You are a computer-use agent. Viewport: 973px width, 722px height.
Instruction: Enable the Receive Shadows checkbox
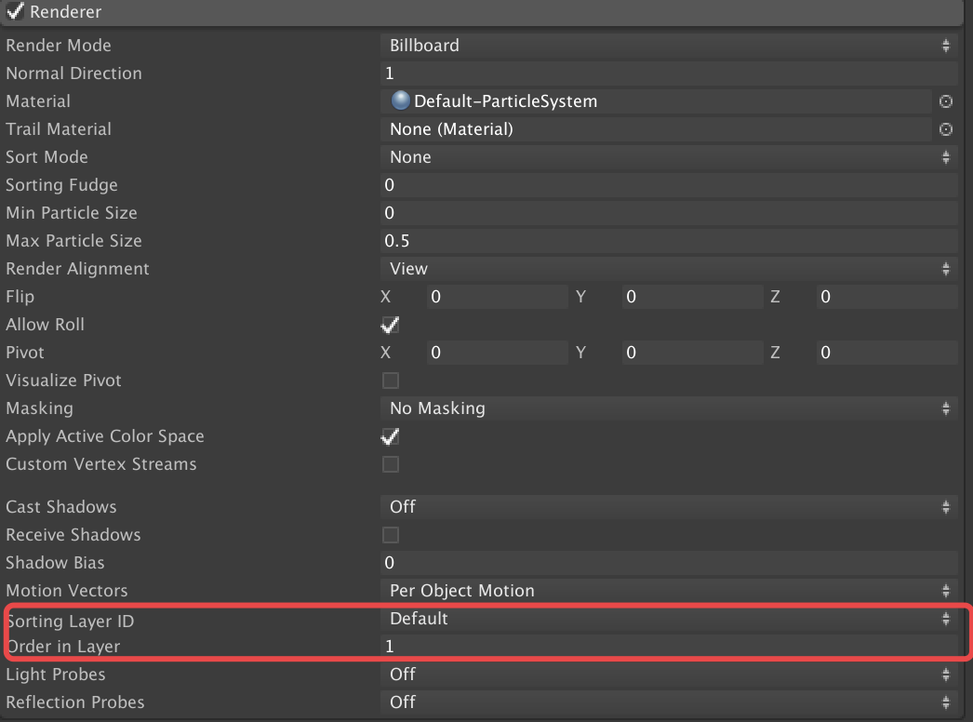point(390,534)
